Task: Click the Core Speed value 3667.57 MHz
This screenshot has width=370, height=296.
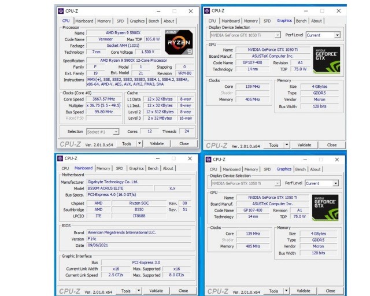Action: point(103,99)
